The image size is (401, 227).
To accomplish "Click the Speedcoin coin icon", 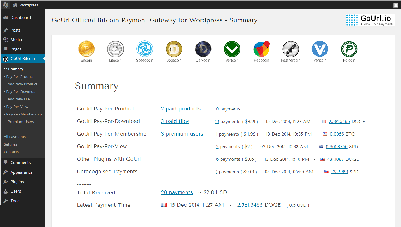I will 145,49.
